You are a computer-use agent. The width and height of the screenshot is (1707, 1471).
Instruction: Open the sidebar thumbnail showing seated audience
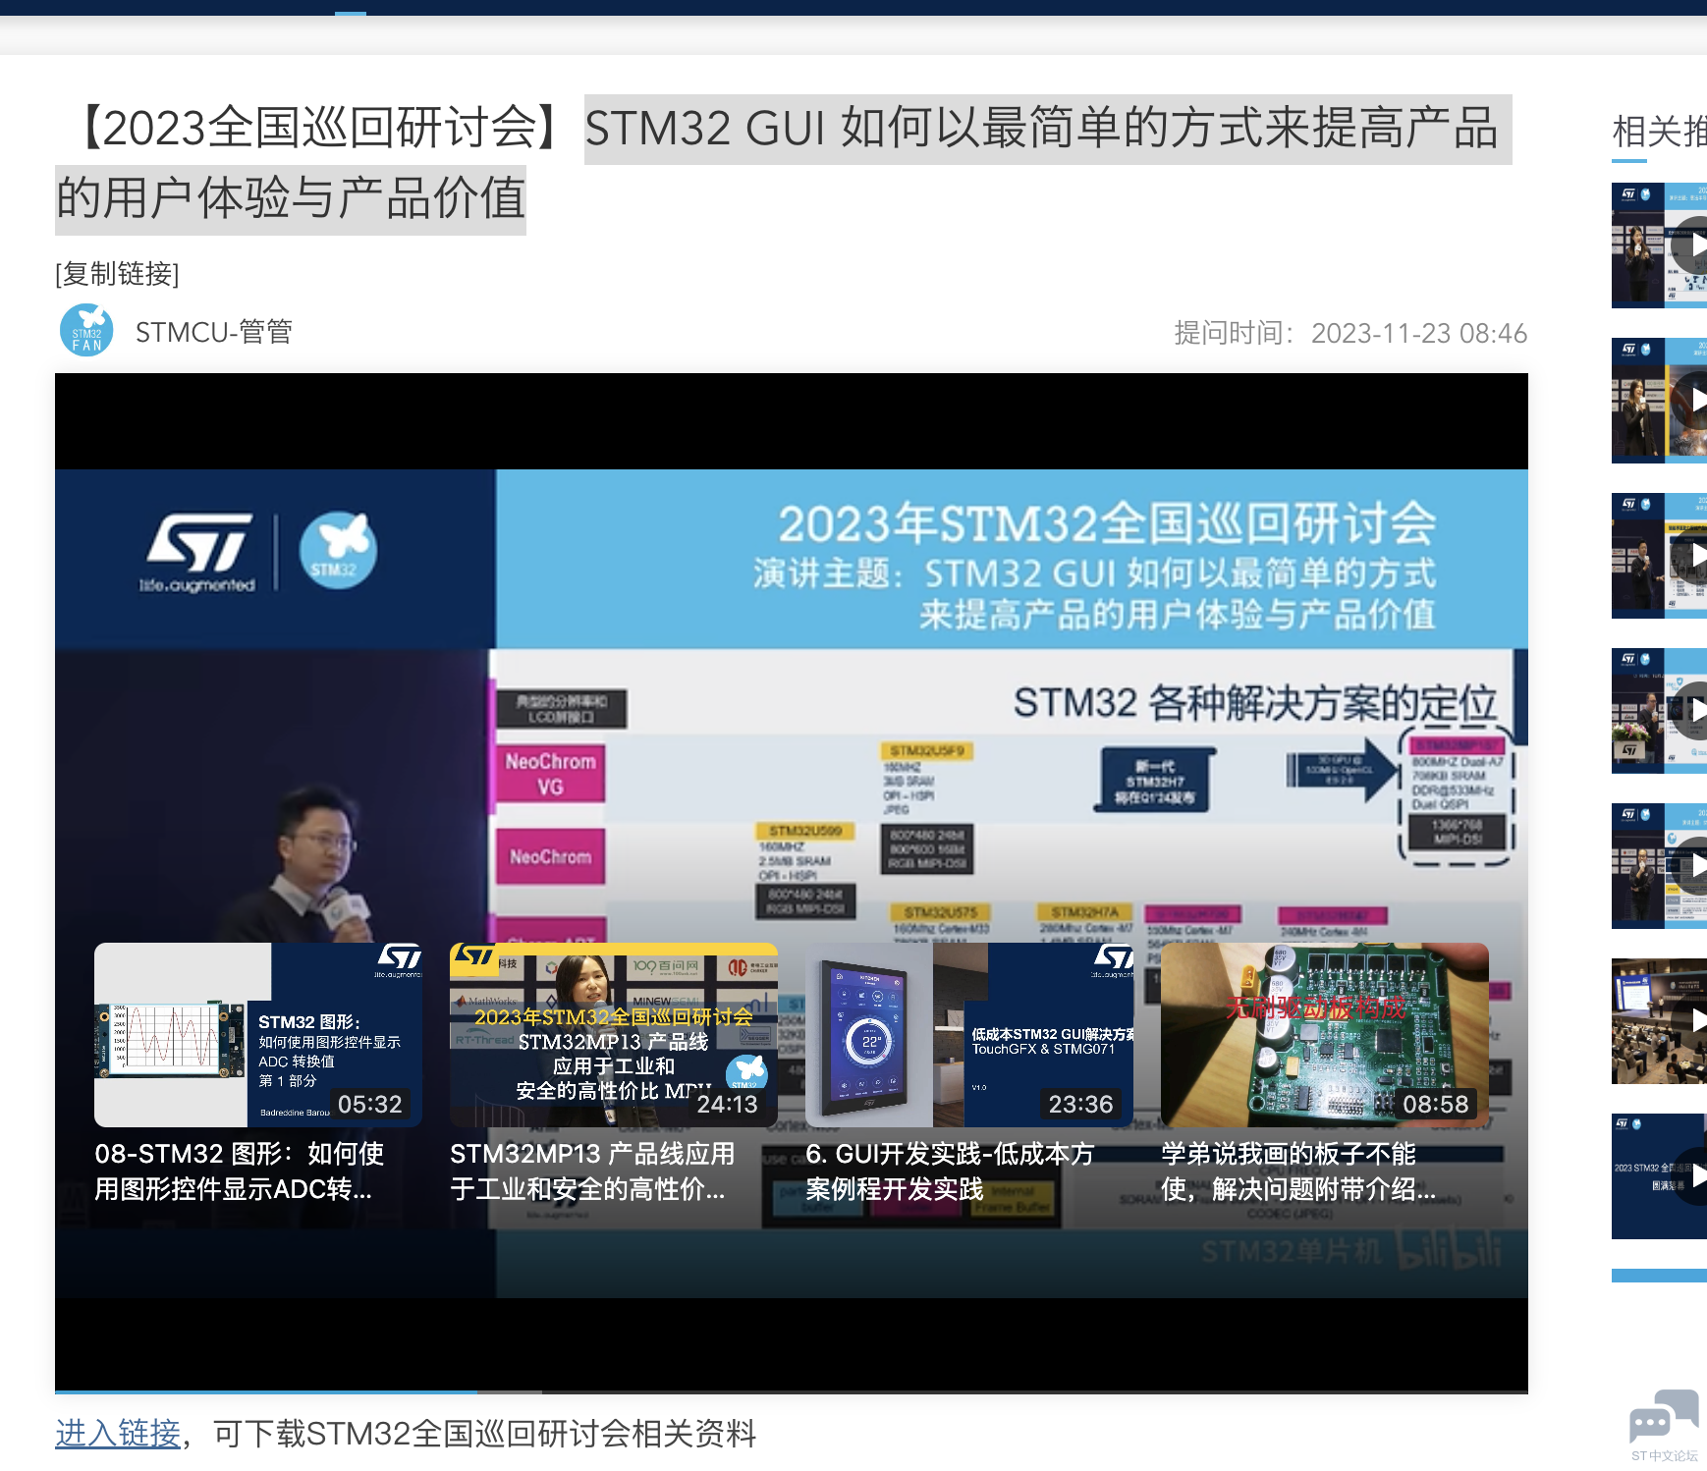tap(1660, 1021)
